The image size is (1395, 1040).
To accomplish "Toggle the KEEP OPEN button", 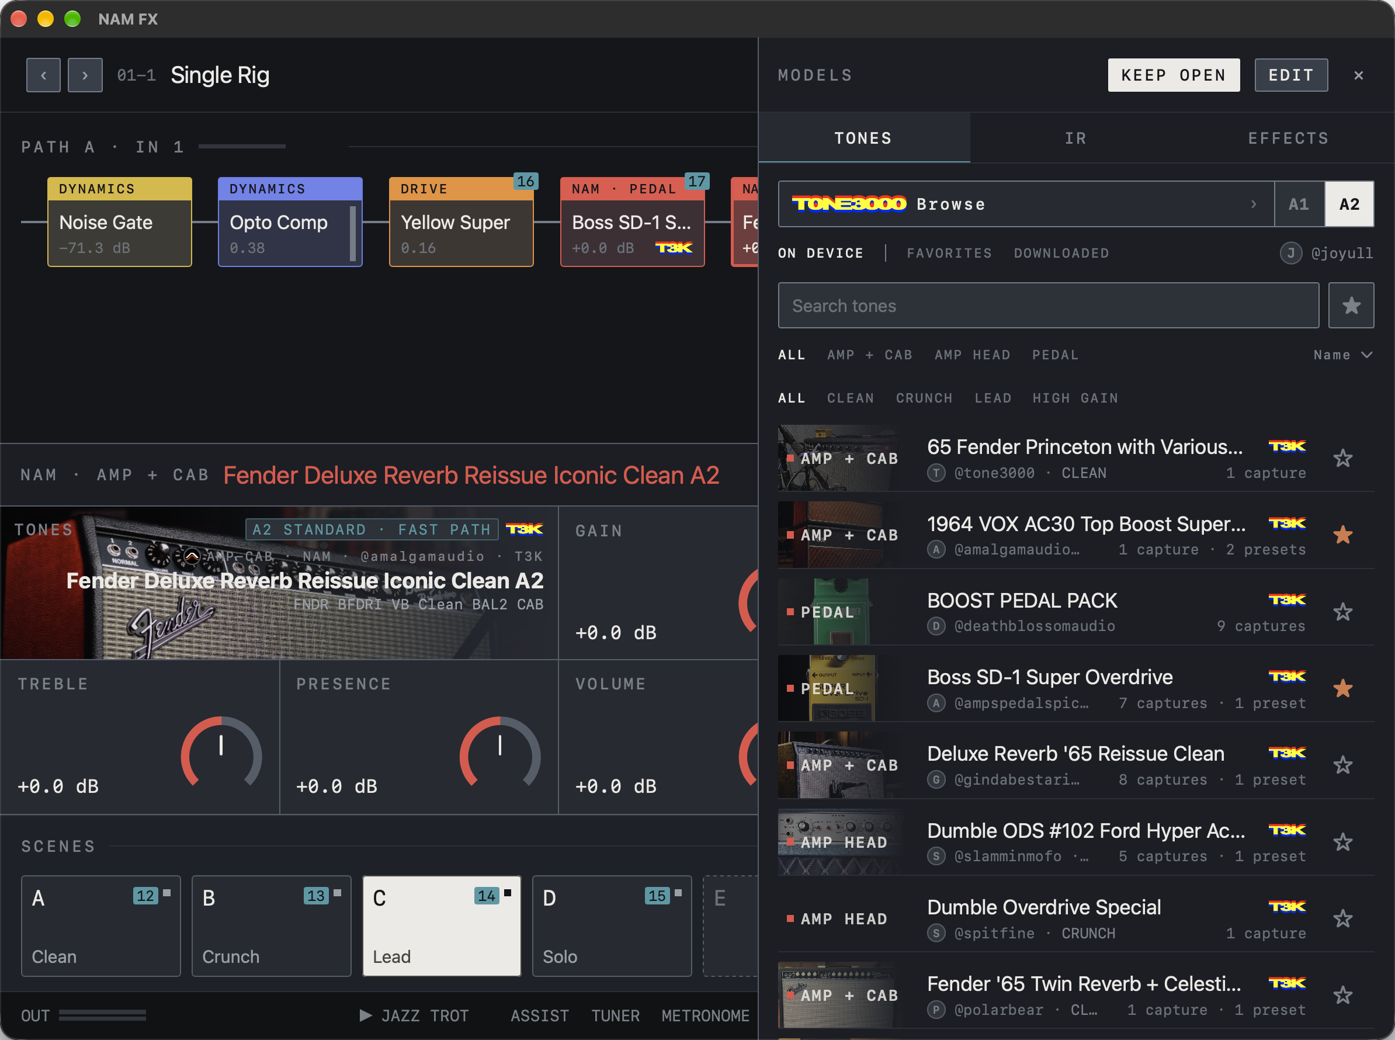I will [x=1174, y=75].
